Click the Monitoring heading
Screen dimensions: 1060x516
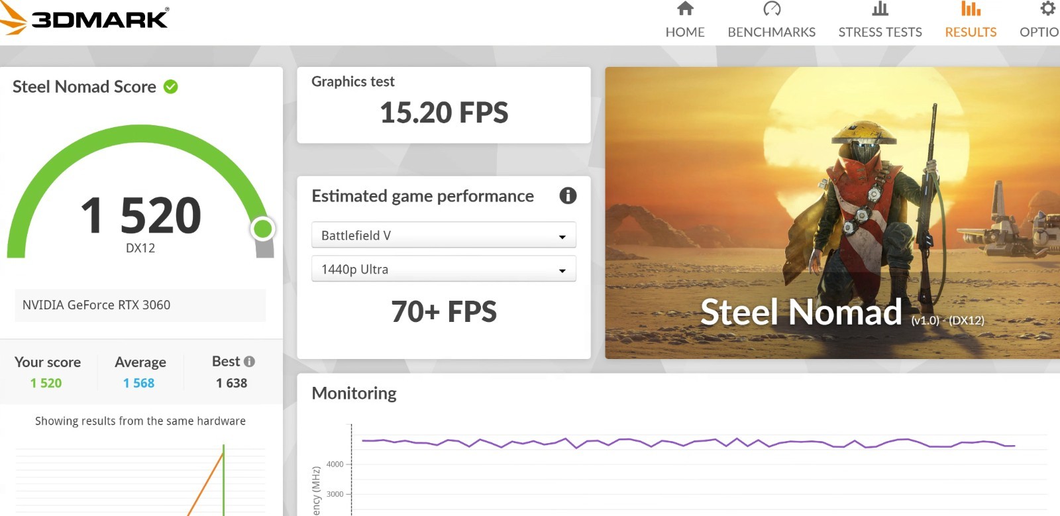354,393
